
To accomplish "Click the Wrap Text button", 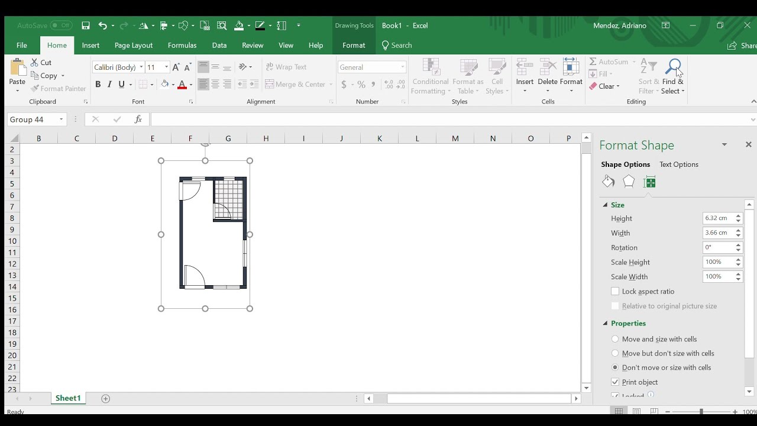I will 286,67.
